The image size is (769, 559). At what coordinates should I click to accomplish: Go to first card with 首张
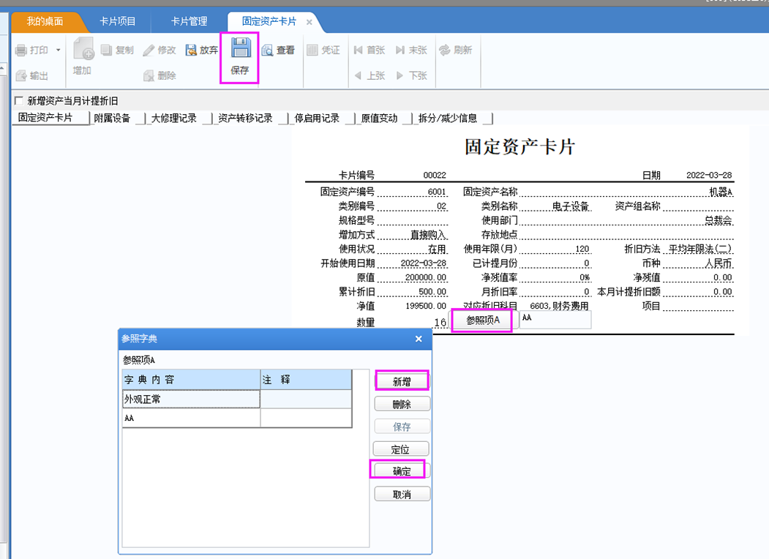[x=370, y=50]
